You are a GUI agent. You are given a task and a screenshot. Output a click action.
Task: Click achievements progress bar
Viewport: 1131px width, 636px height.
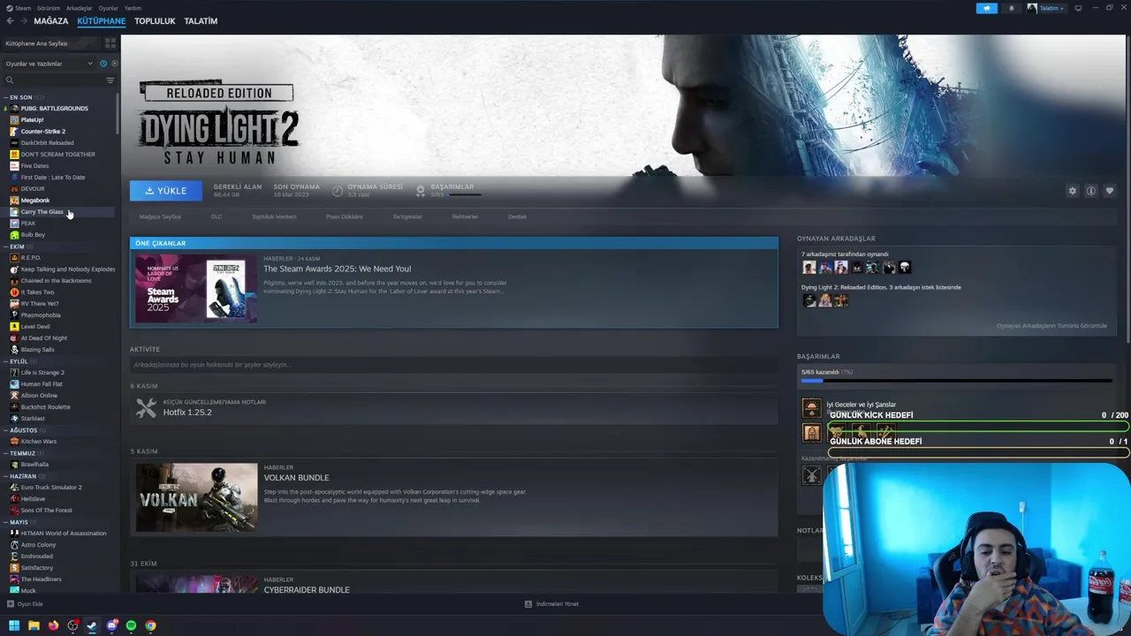pos(956,382)
